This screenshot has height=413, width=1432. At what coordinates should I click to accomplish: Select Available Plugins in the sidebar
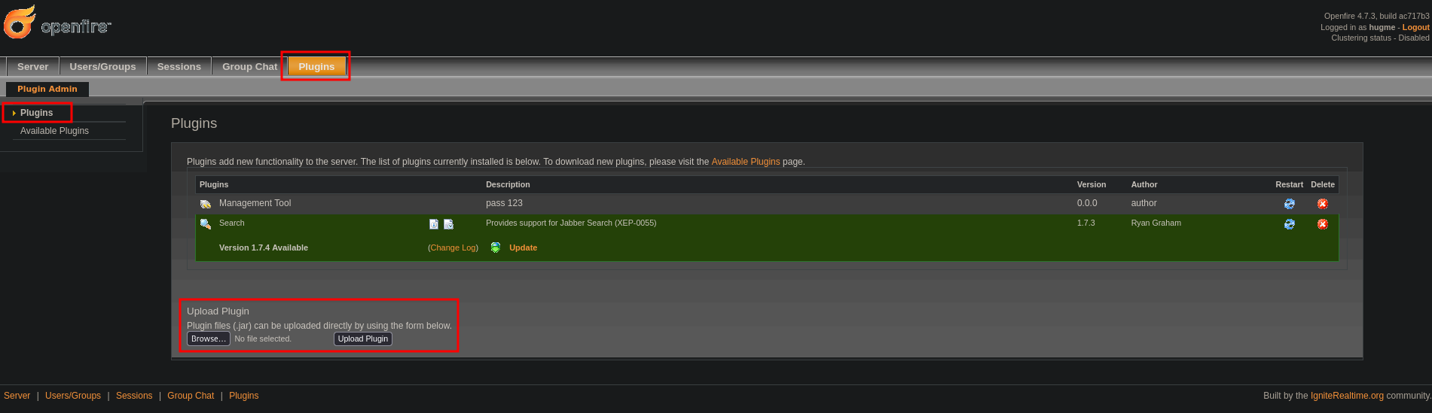54,131
